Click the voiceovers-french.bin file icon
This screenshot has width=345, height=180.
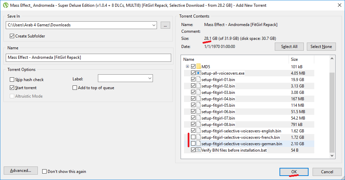pyautogui.click(x=198, y=137)
